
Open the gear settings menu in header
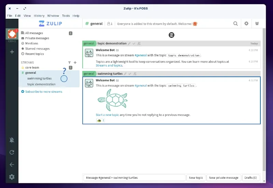[x=246, y=24]
